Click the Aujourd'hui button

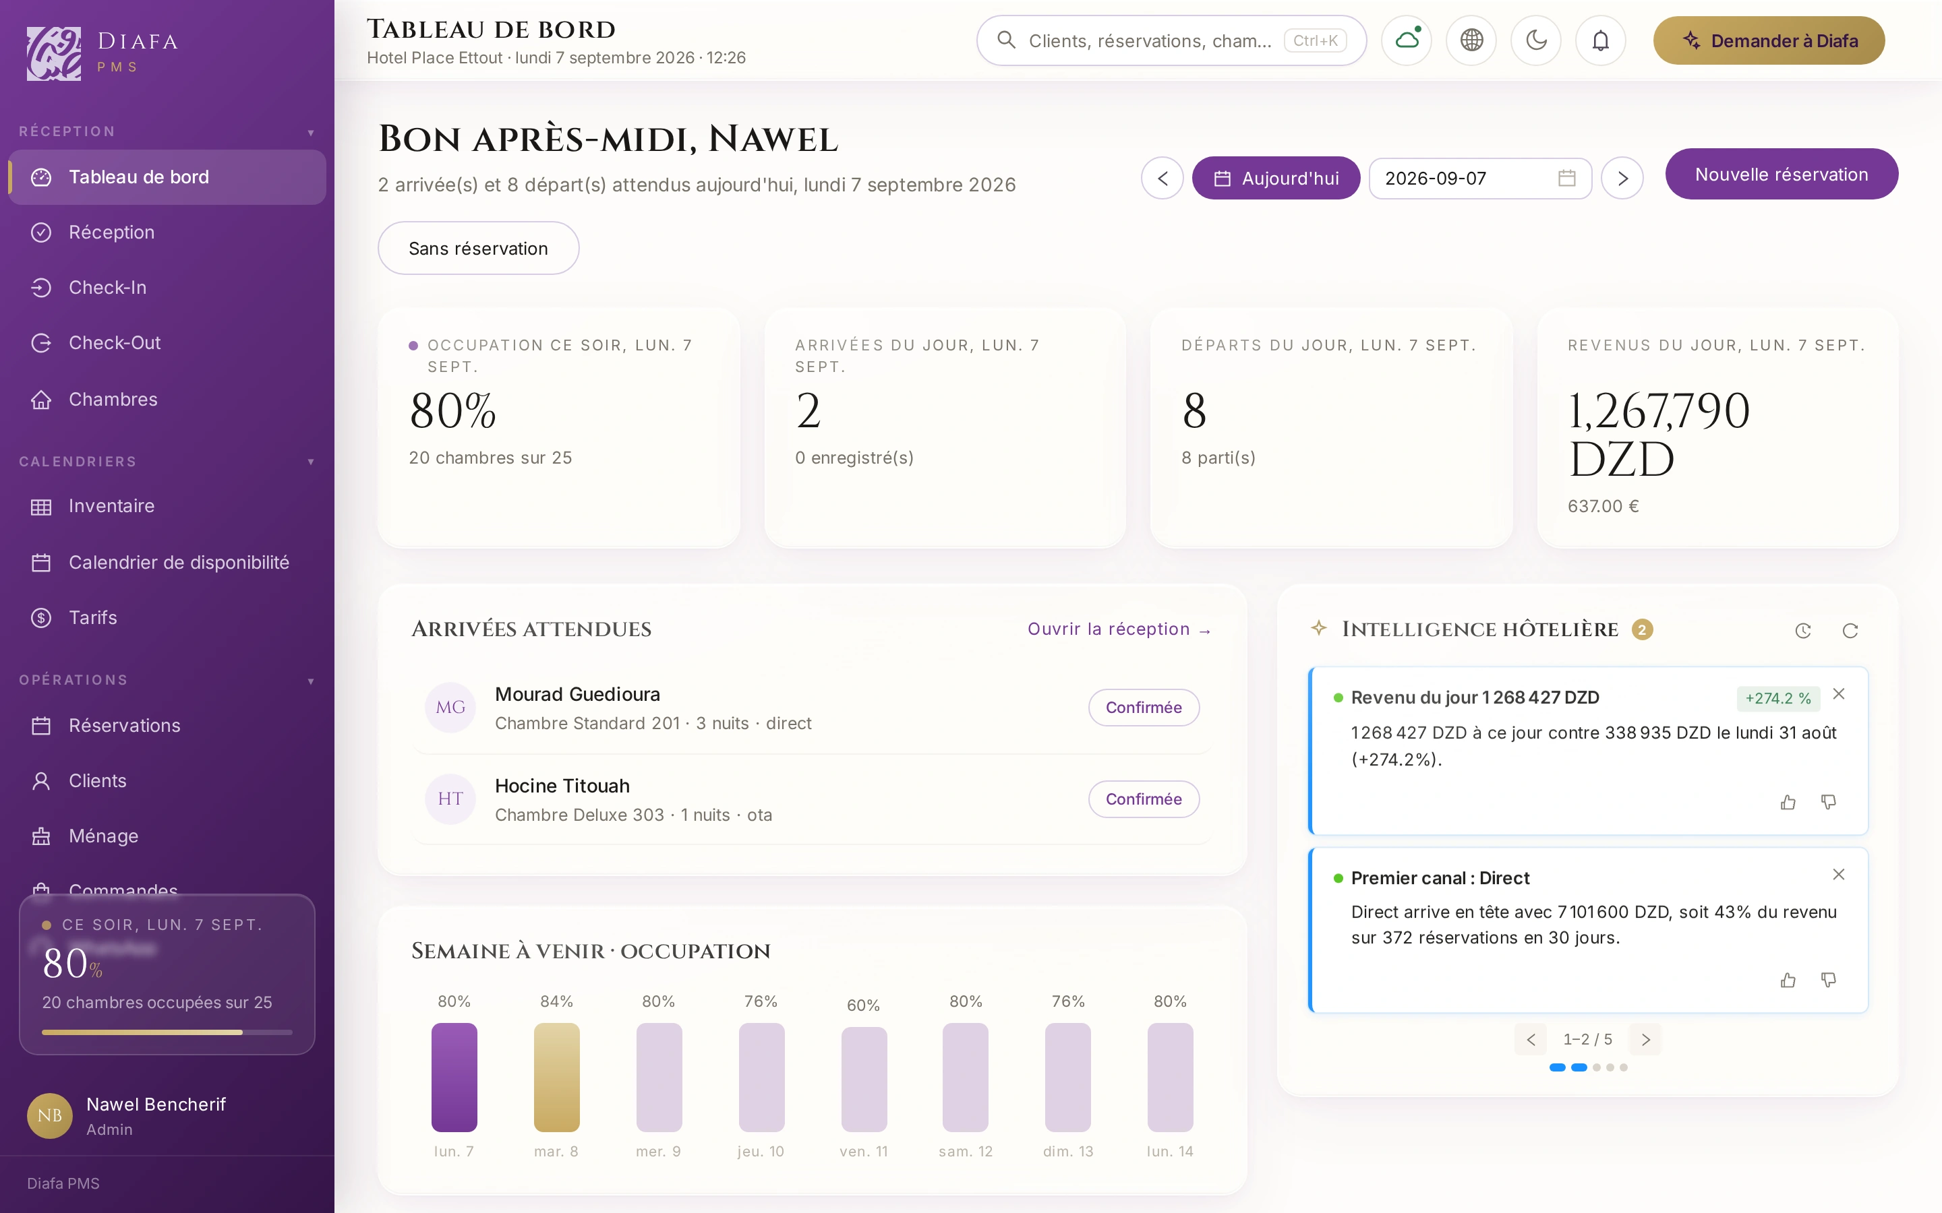click(x=1276, y=178)
